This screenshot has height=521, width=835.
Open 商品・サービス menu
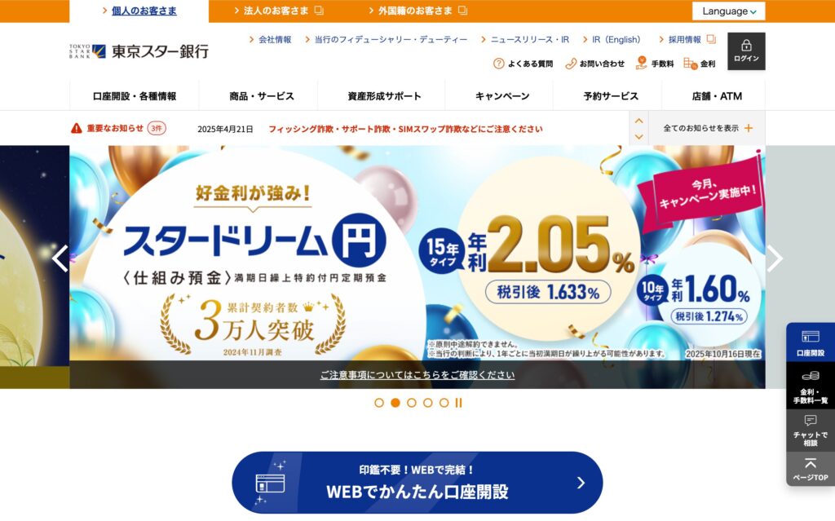click(x=262, y=96)
